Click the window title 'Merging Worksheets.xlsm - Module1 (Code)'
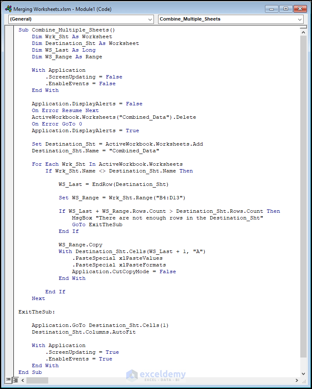Screen dimensions: 312x389 [x=62, y=9]
